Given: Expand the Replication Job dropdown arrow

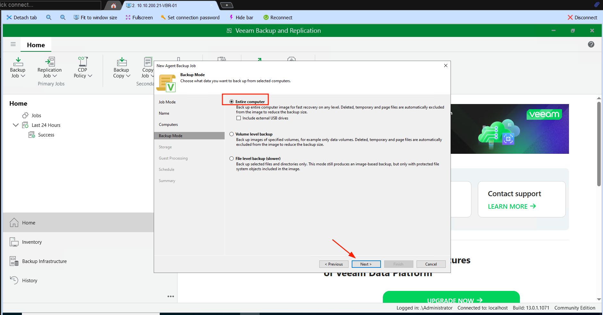Looking at the screenshot, I should (x=55, y=76).
